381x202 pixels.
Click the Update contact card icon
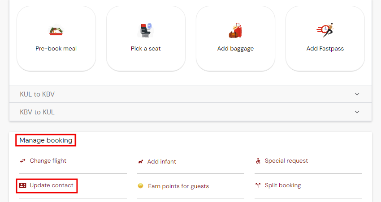click(23, 185)
